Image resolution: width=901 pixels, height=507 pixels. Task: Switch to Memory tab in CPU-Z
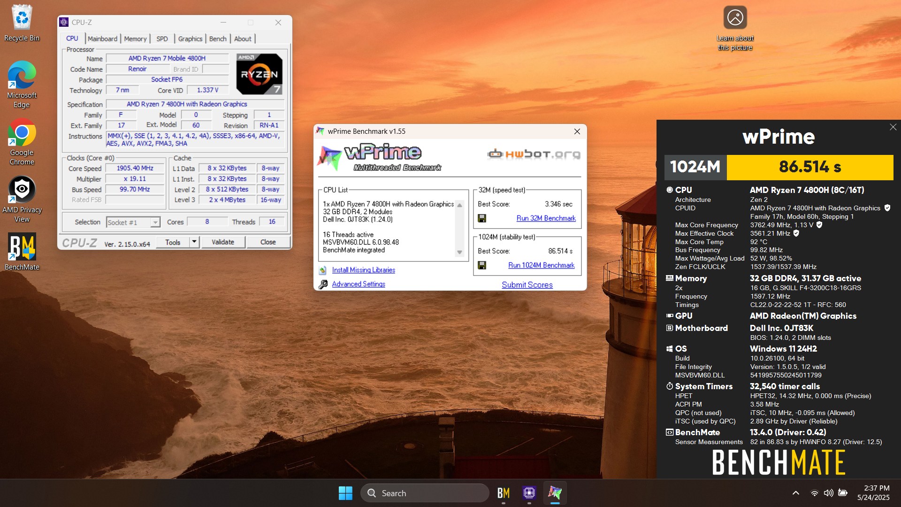click(x=135, y=39)
